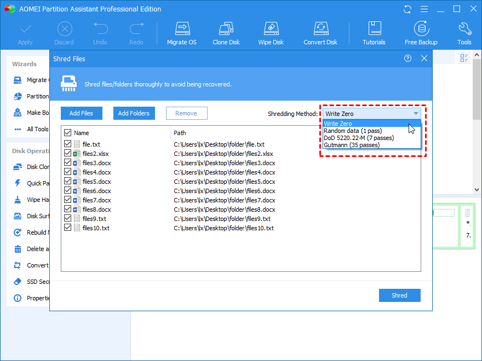Uncheck the files8.docx checkbox

click(67, 209)
